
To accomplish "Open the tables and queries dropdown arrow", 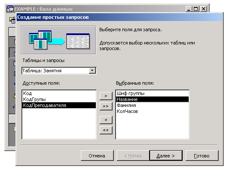I will pyautogui.click(x=92, y=71).
